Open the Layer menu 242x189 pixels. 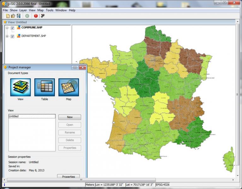click(x=23, y=10)
